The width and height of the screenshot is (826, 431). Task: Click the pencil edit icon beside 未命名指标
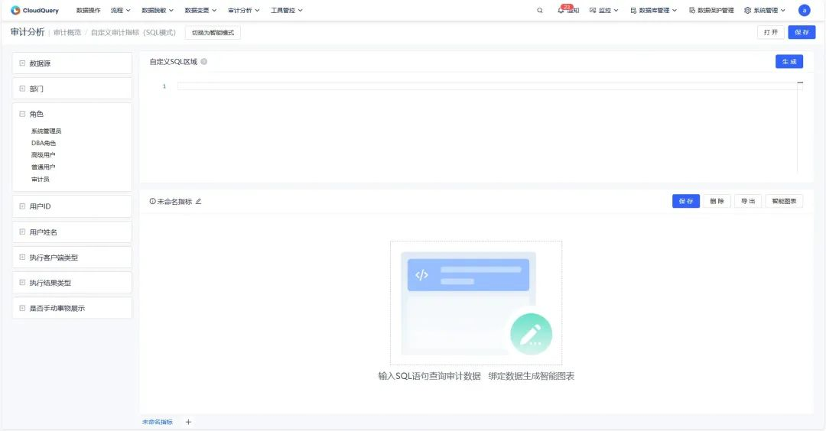[x=199, y=202]
